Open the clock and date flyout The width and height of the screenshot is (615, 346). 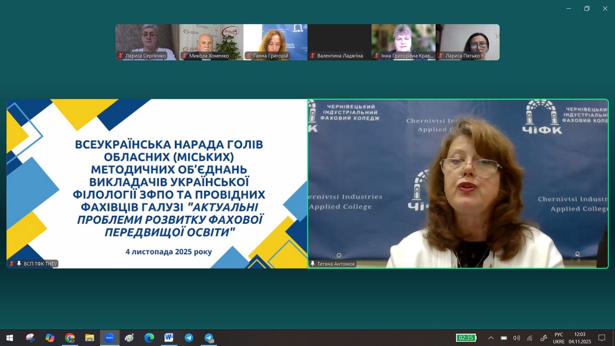pos(579,338)
